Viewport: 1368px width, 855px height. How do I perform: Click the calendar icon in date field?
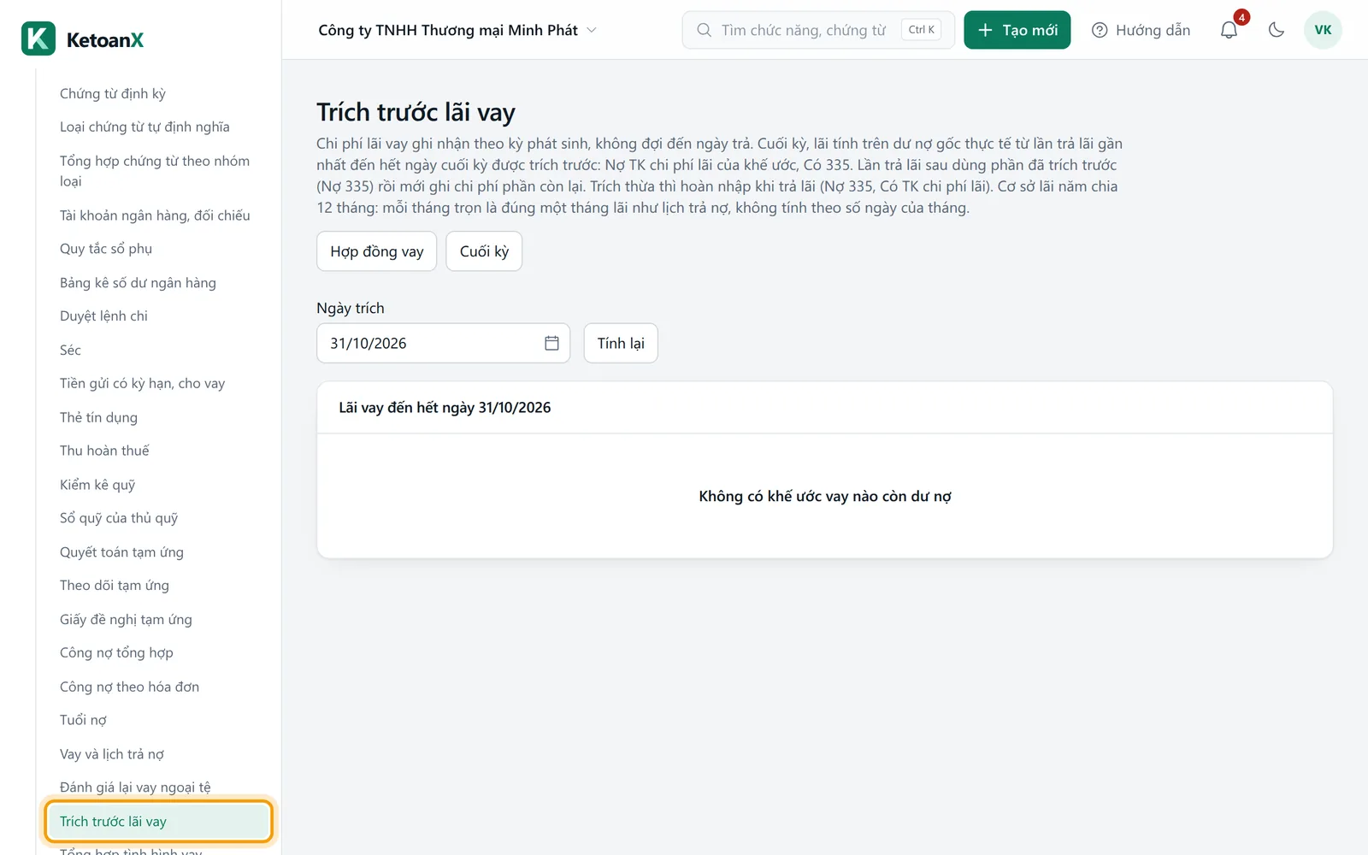pyautogui.click(x=551, y=343)
